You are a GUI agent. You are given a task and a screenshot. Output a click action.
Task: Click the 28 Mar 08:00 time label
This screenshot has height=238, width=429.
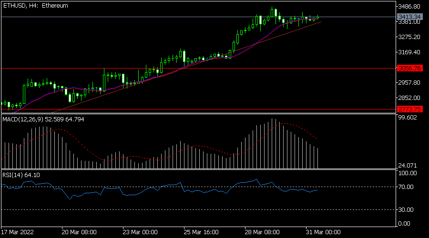click(x=262, y=232)
